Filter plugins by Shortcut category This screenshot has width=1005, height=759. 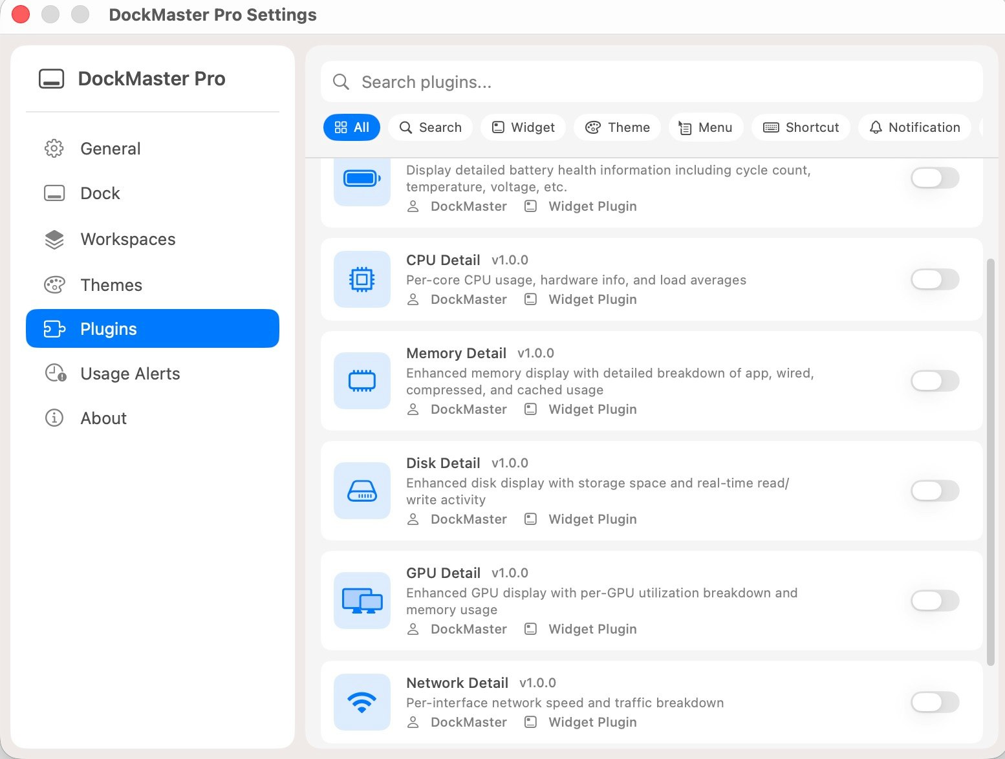pyautogui.click(x=801, y=127)
